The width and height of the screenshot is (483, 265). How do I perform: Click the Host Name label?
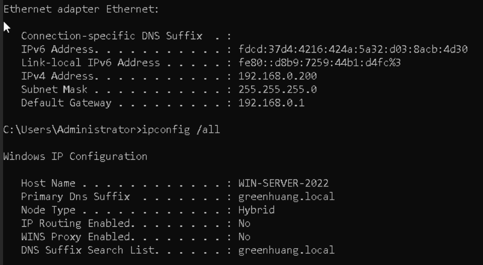click(48, 183)
